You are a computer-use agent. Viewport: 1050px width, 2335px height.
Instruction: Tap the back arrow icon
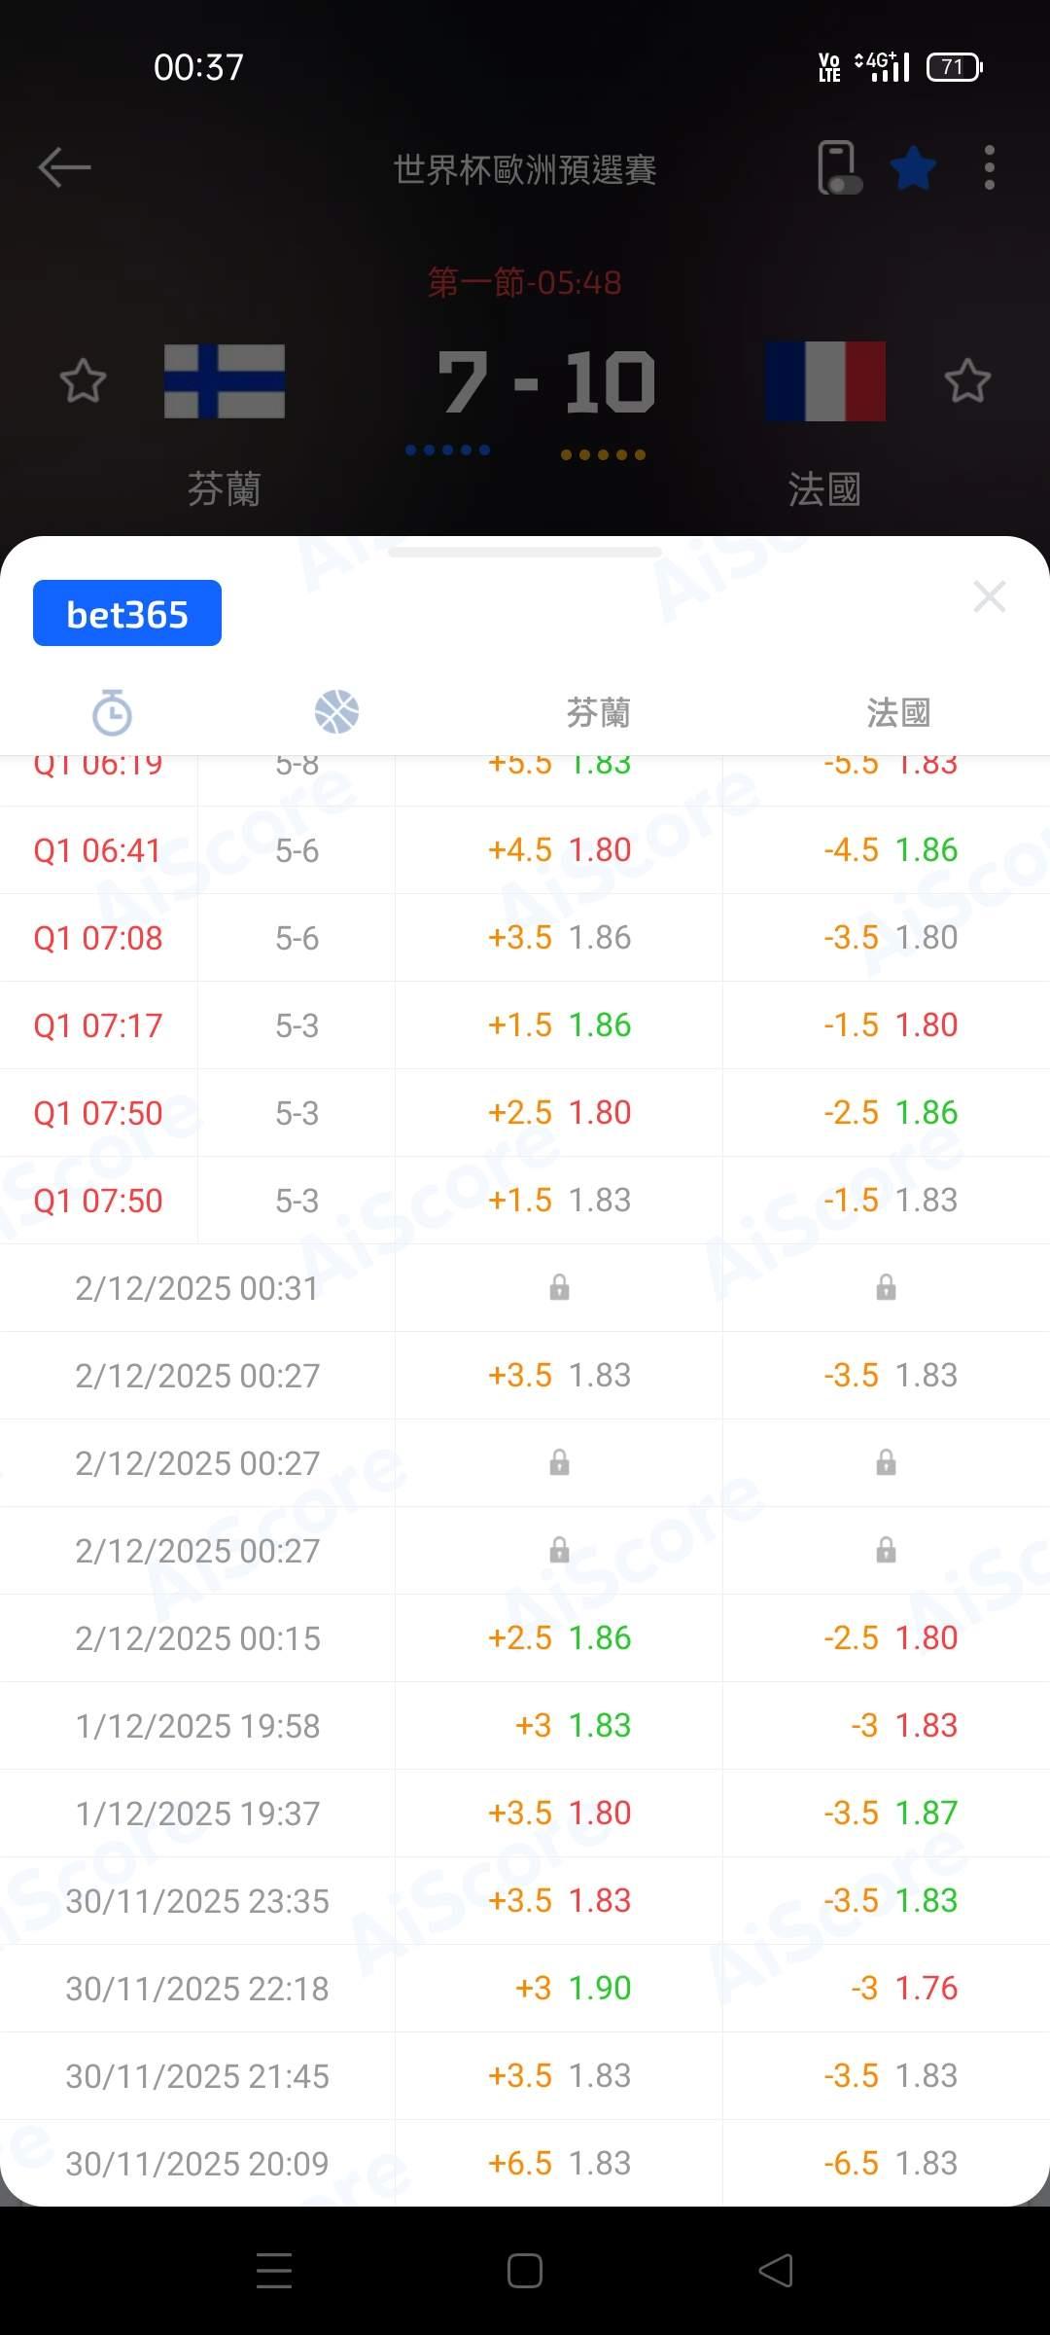64,167
